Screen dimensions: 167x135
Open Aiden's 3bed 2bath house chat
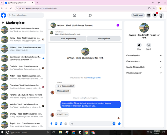[23, 77]
